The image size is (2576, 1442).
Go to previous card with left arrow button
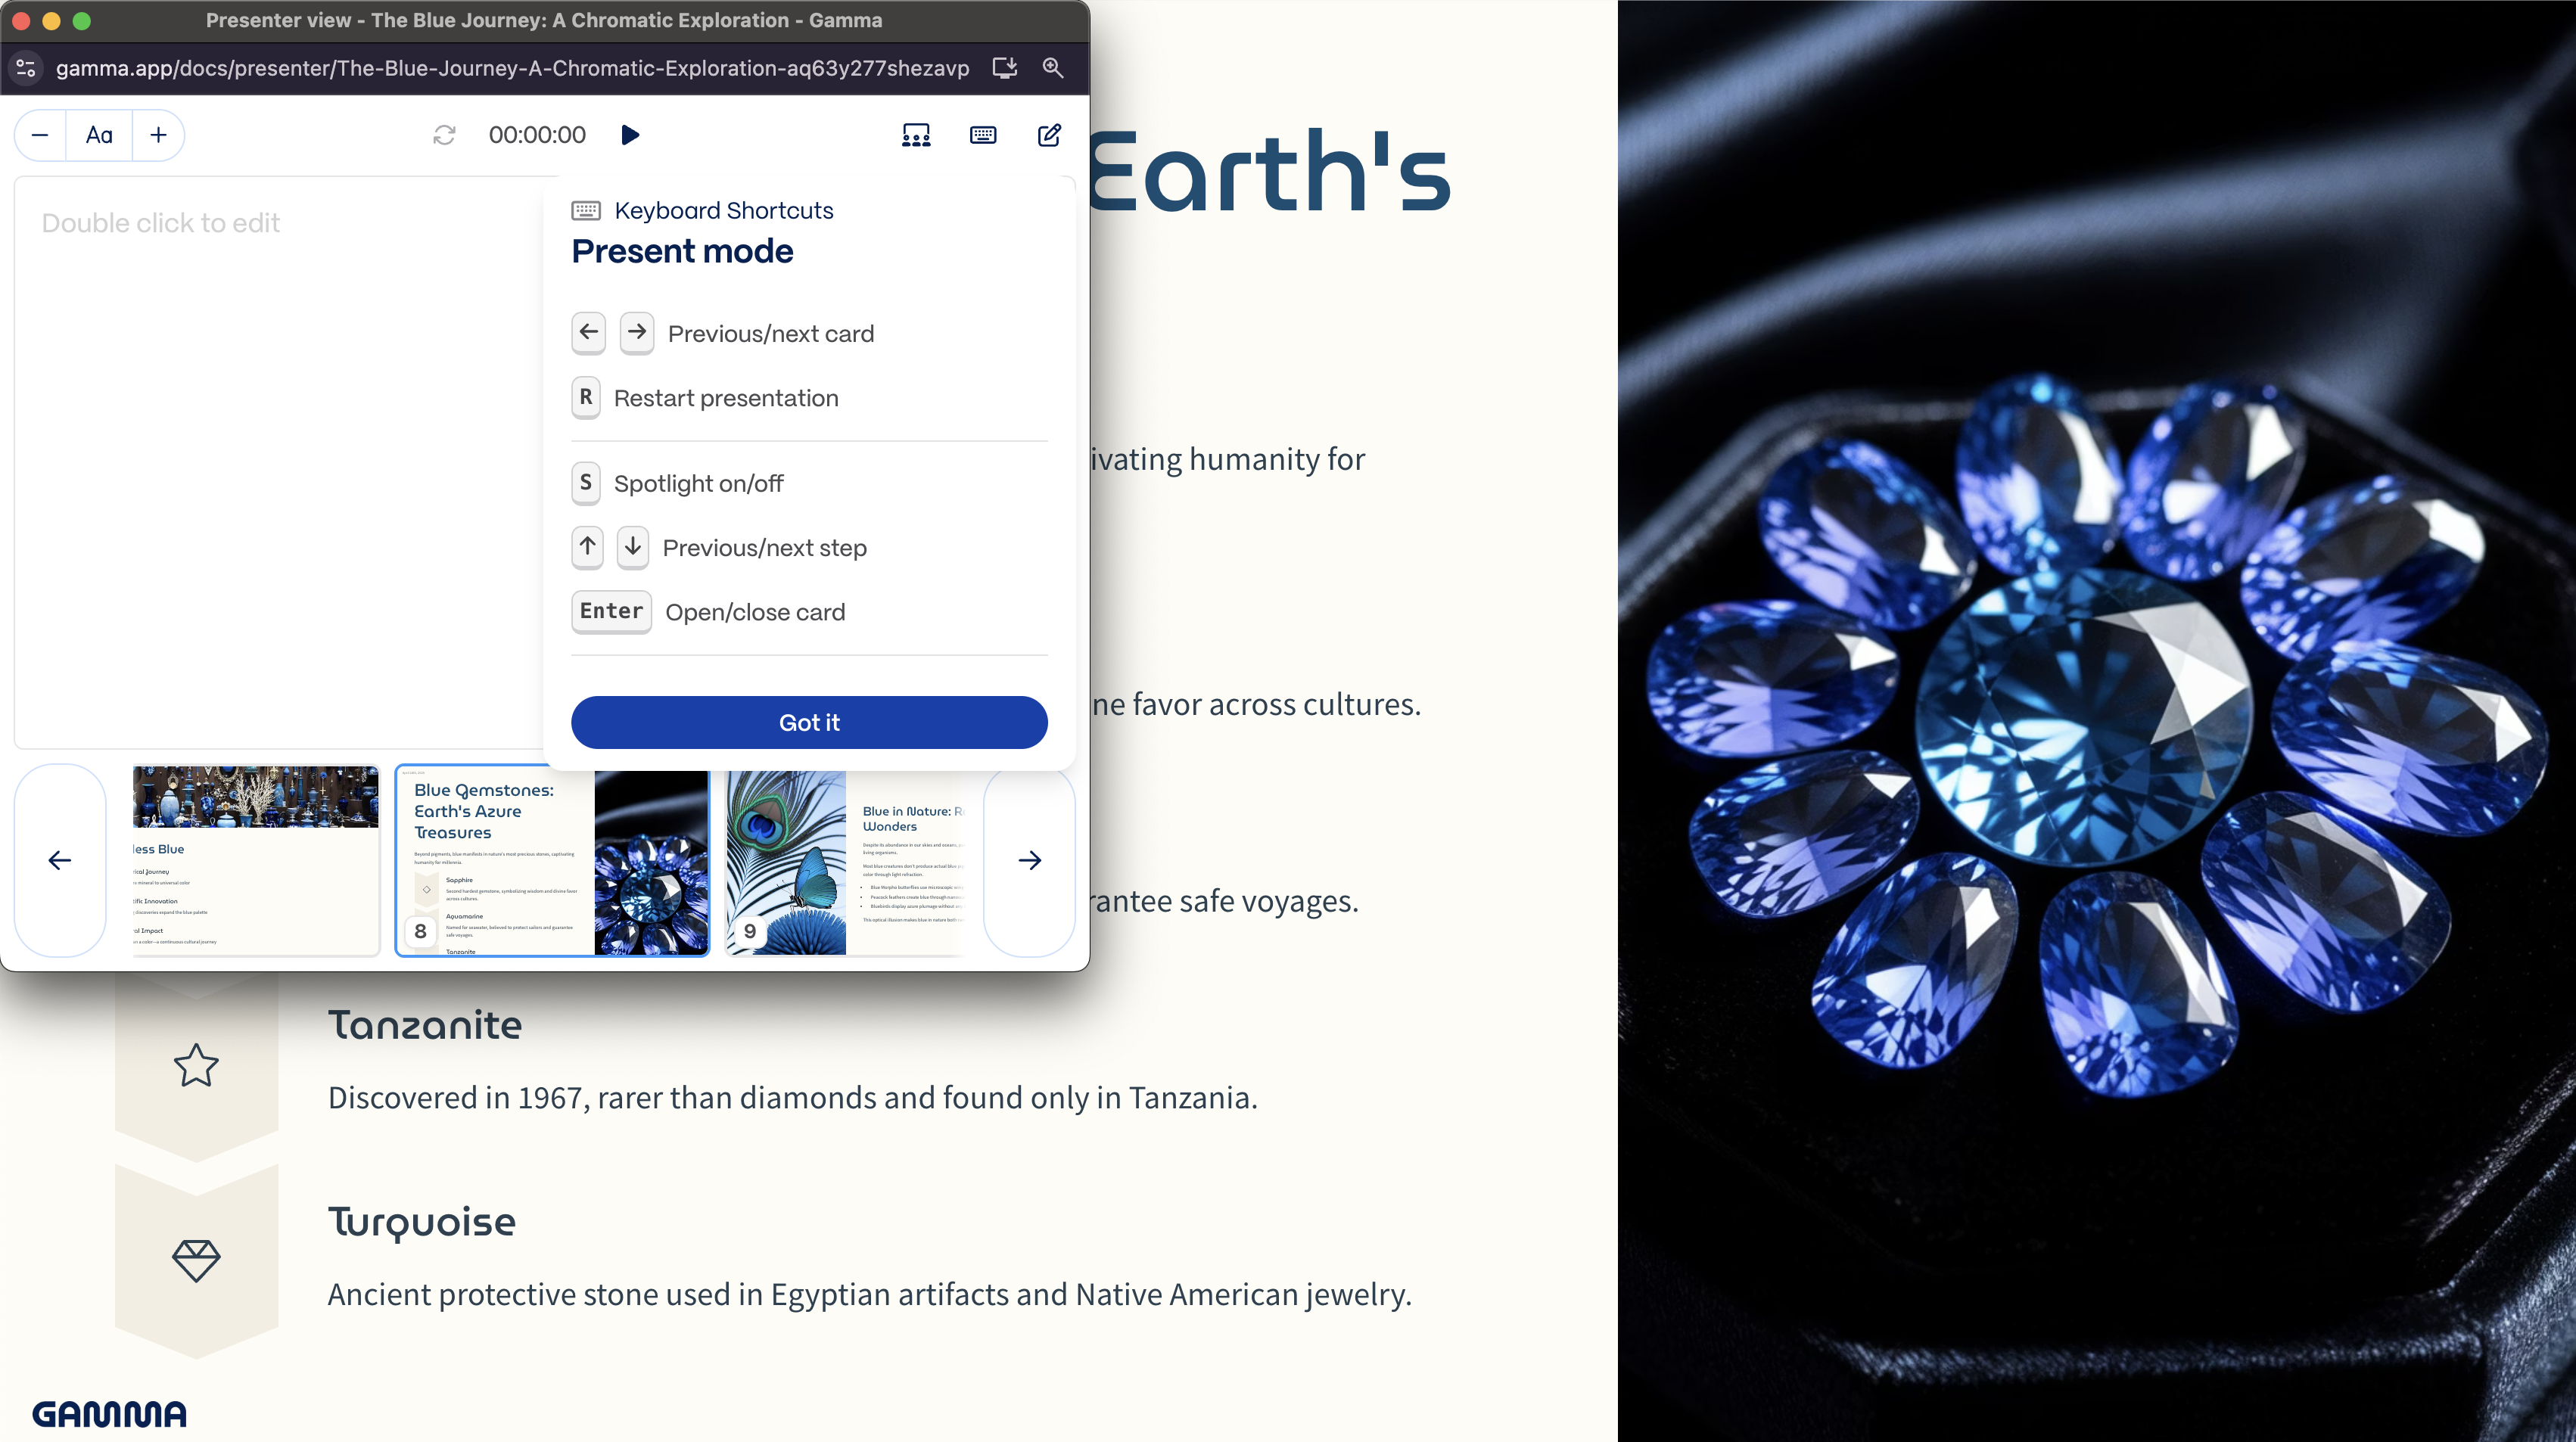(x=60, y=860)
